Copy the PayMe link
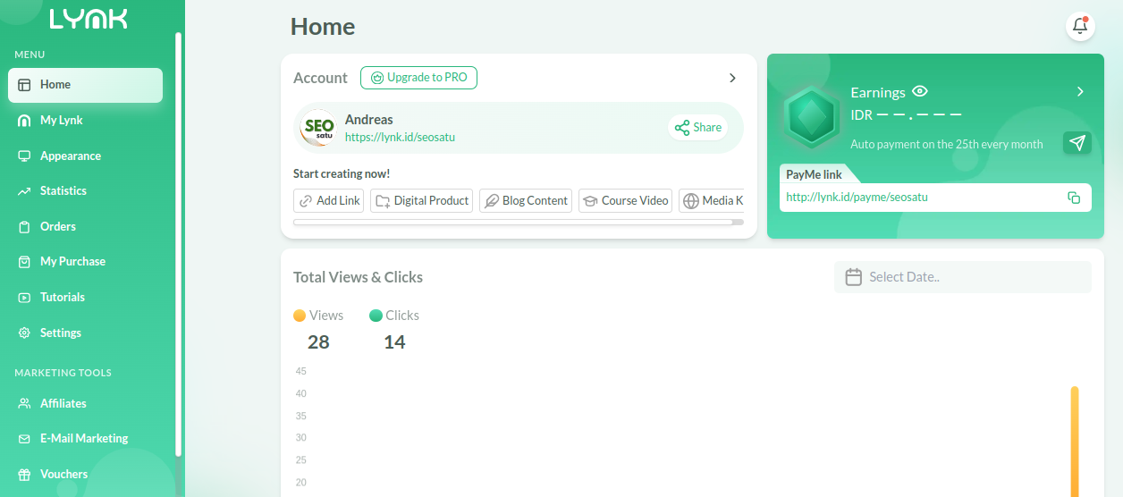Image resolution: width=1123 pixels, height=497 pixels. click(x=1074, y=198)
